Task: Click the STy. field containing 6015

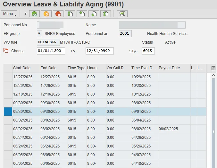Action: point(148,51)
